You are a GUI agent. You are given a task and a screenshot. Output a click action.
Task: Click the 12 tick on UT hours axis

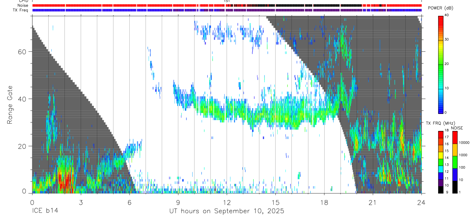227,202
